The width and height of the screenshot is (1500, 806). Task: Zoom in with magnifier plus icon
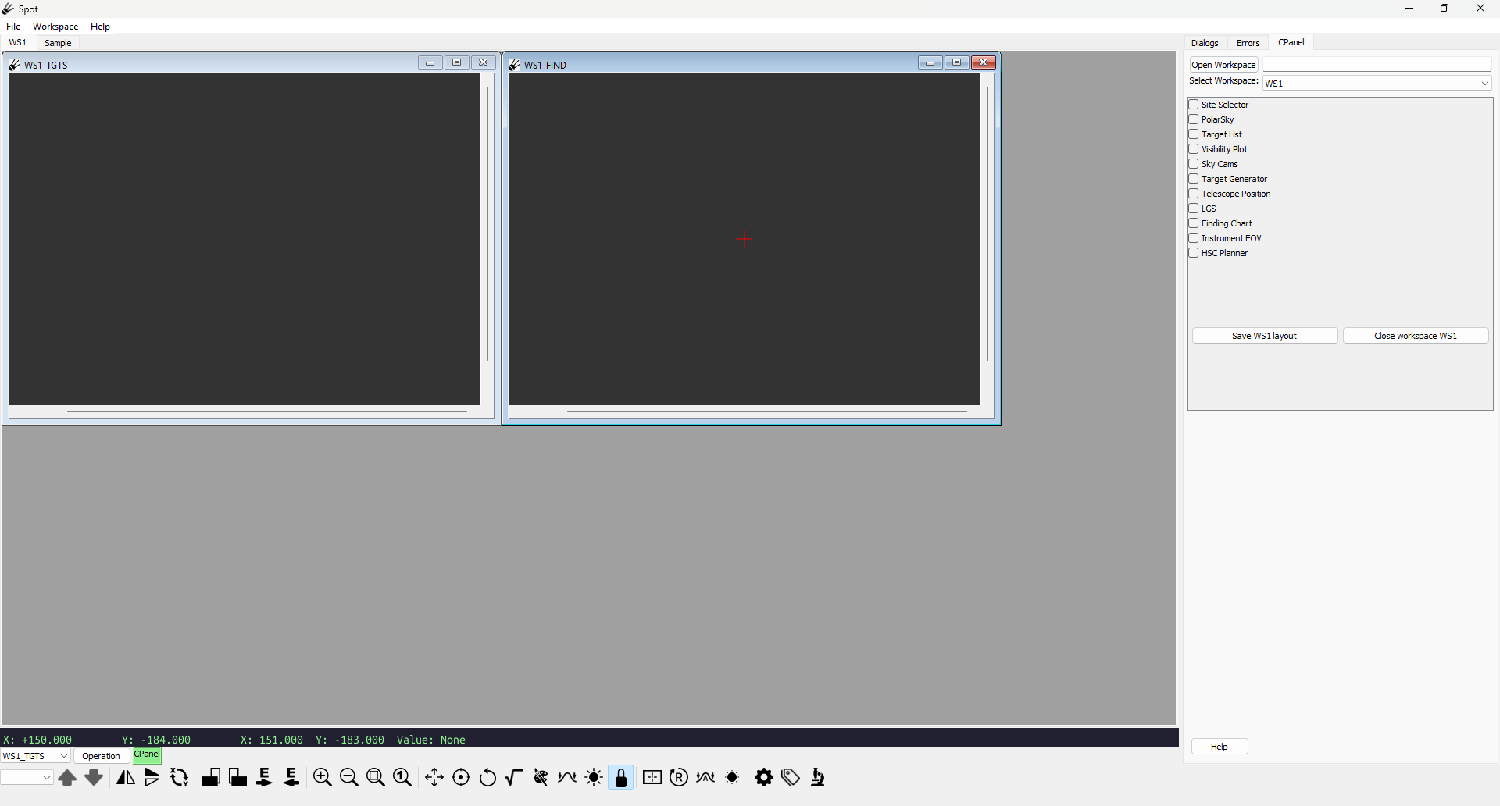point(323,778)
